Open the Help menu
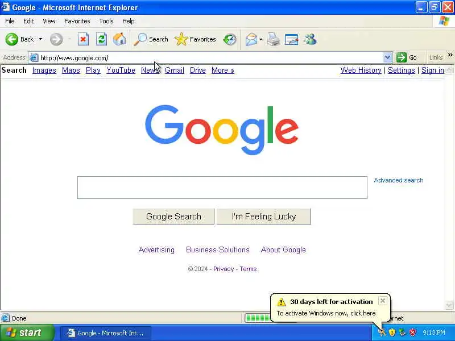This screenshot has height=341, width=455. click(129, 21)
